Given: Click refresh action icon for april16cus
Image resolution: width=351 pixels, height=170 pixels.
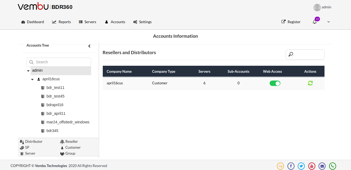Looking at the screenshot, I should point(310,83).
